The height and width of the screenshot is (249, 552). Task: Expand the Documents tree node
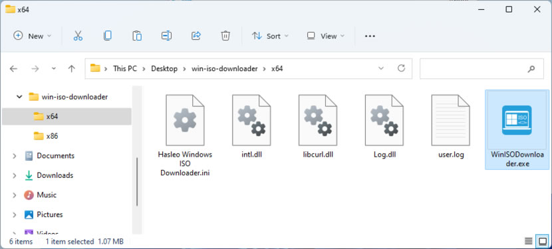coord(15,156)
